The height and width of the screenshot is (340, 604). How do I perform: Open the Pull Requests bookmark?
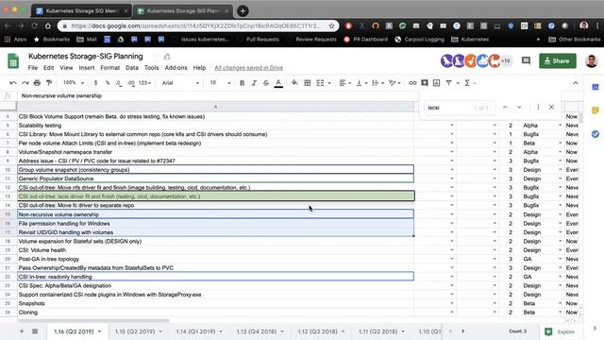coord(262,40)
